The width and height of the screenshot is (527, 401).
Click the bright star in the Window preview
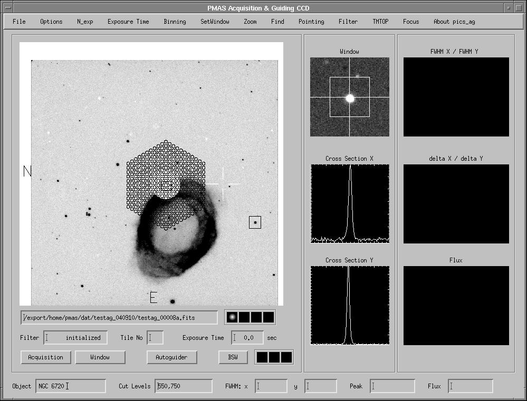[349, 98]
